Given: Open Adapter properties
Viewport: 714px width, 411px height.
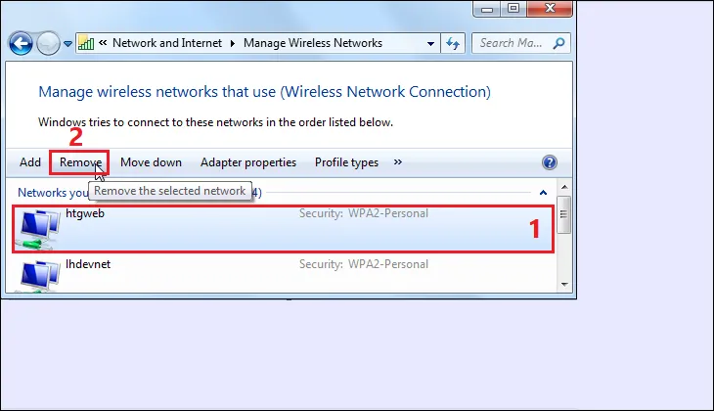Looking at the screenshot, I should [248, 162].
